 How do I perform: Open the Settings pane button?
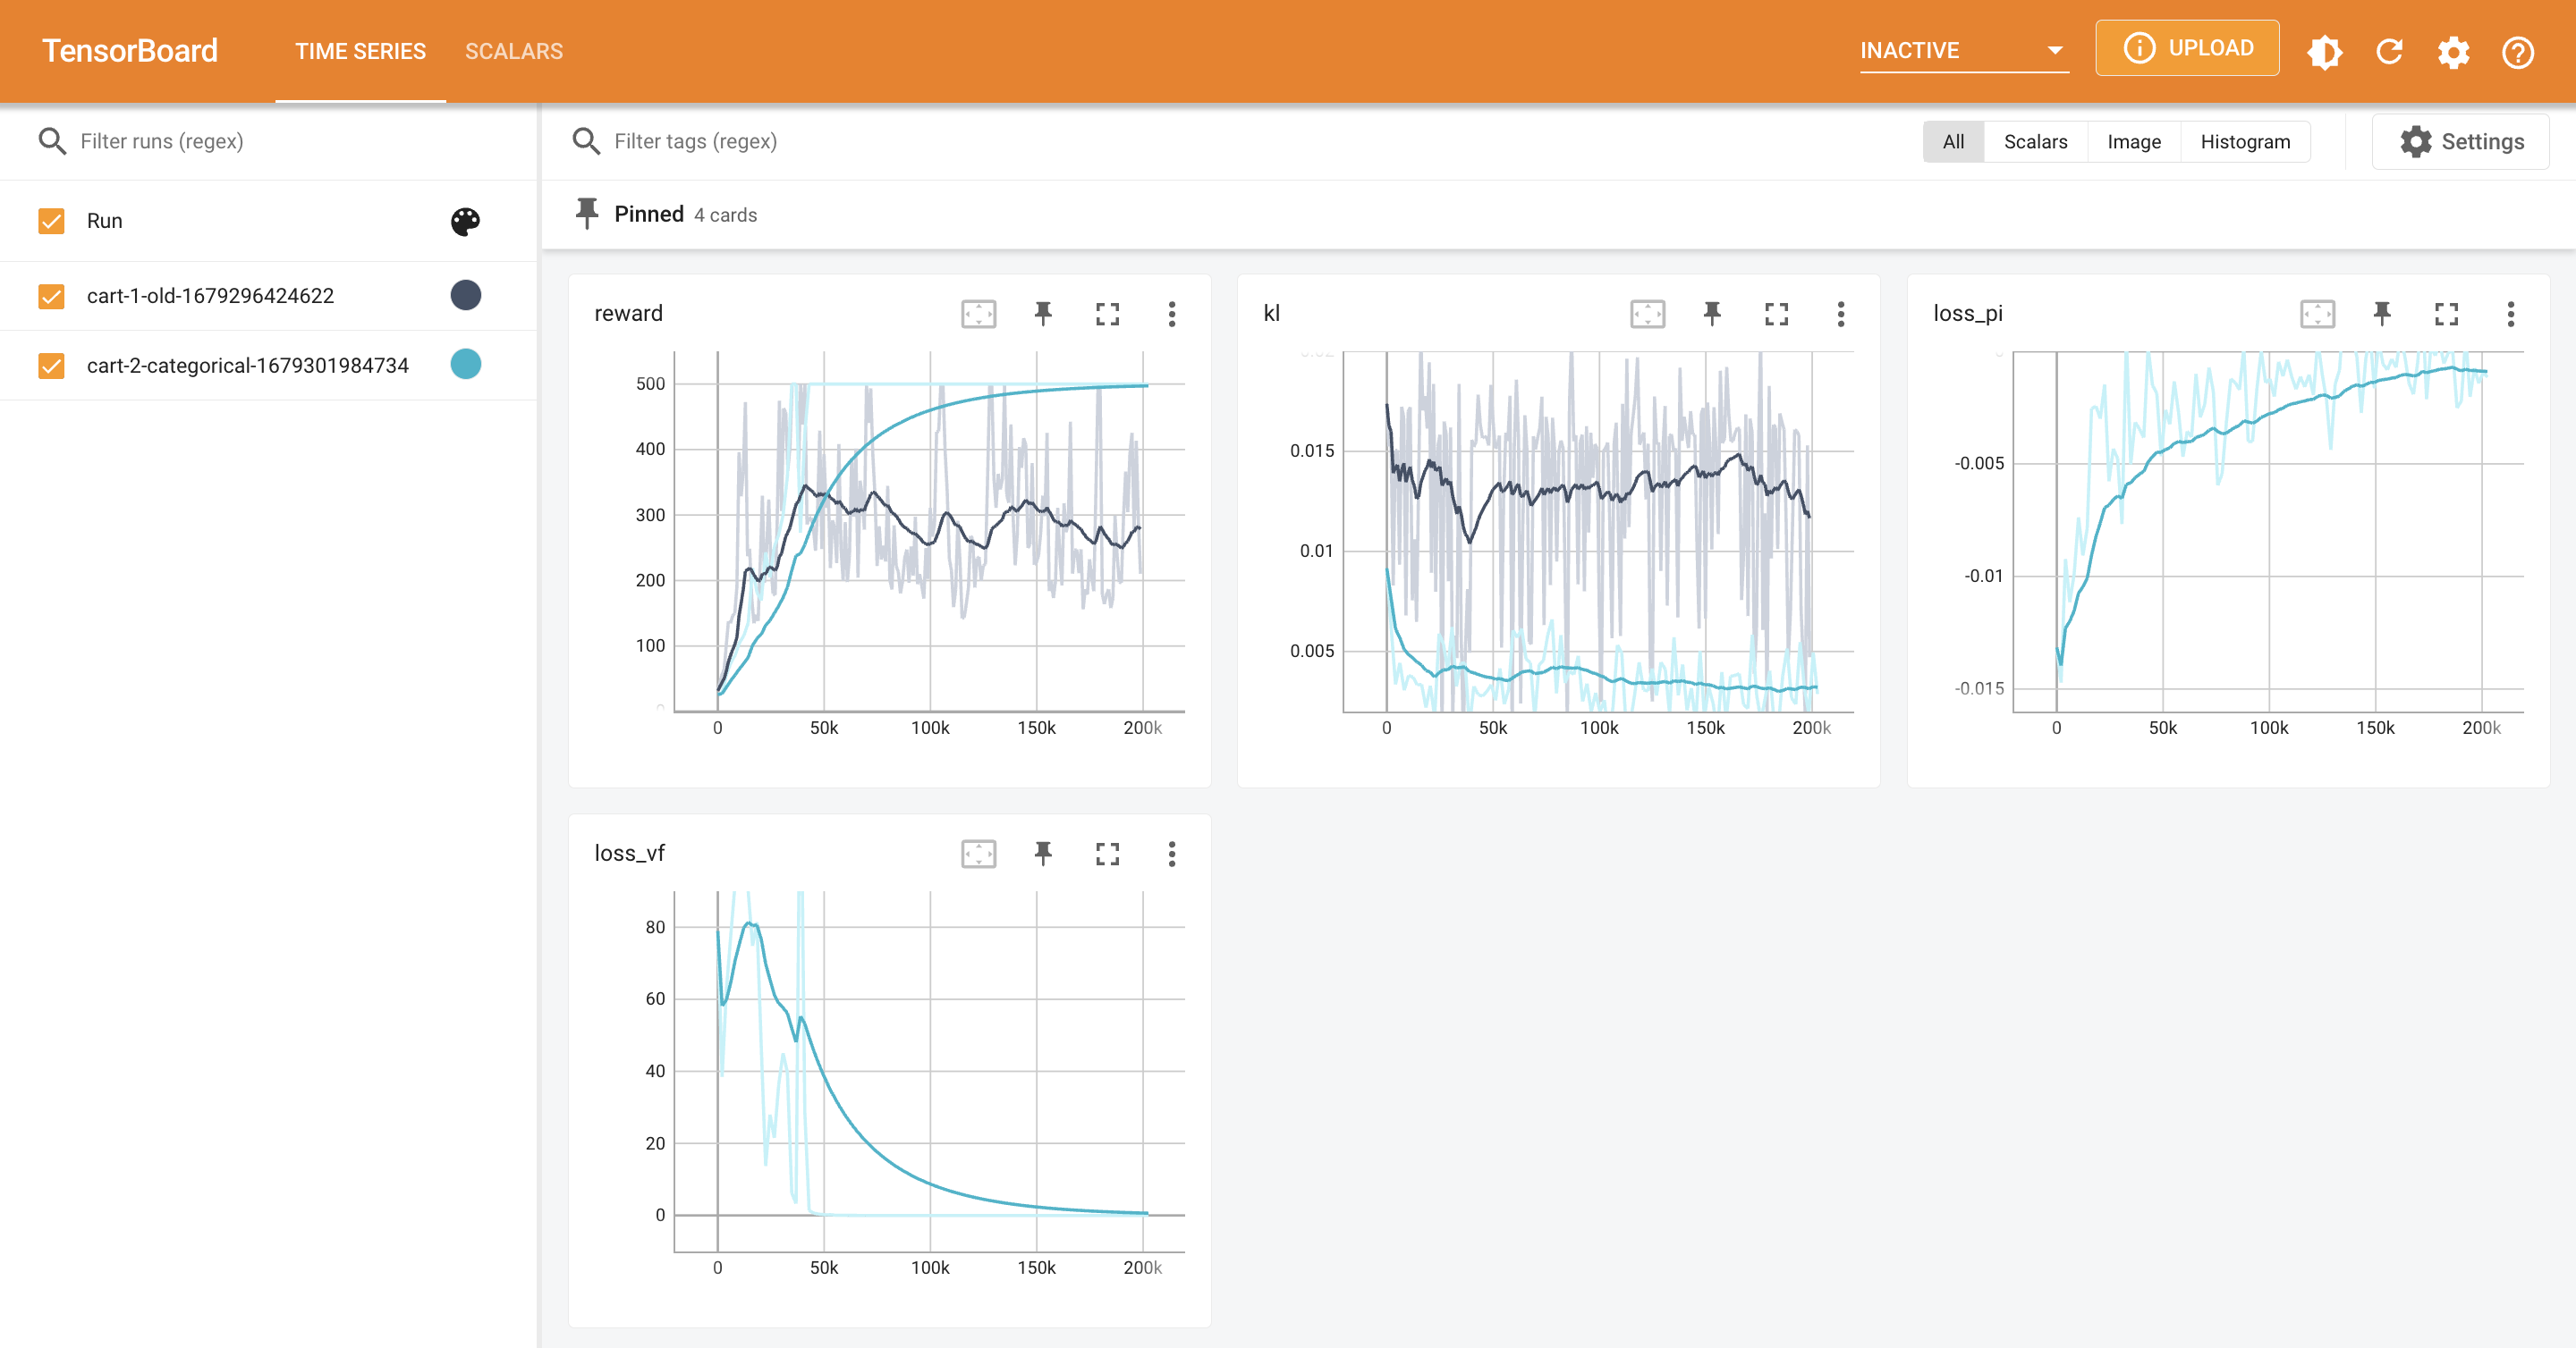2461,142
